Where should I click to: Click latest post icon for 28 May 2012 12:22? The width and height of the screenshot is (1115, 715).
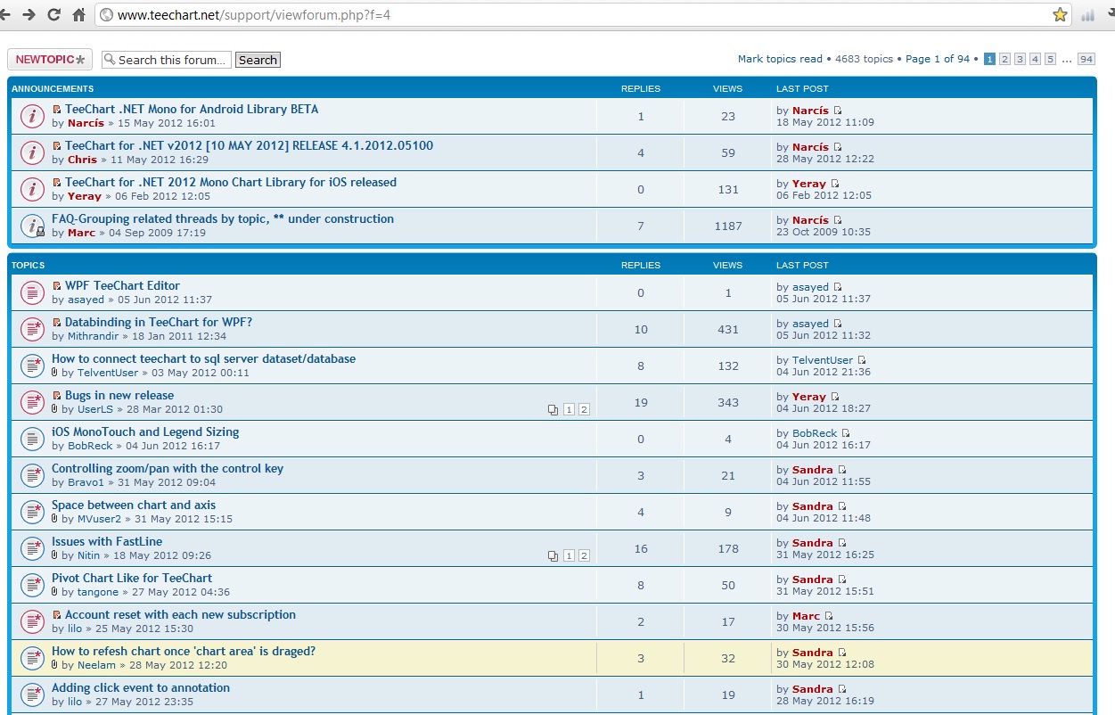point(837,147)
